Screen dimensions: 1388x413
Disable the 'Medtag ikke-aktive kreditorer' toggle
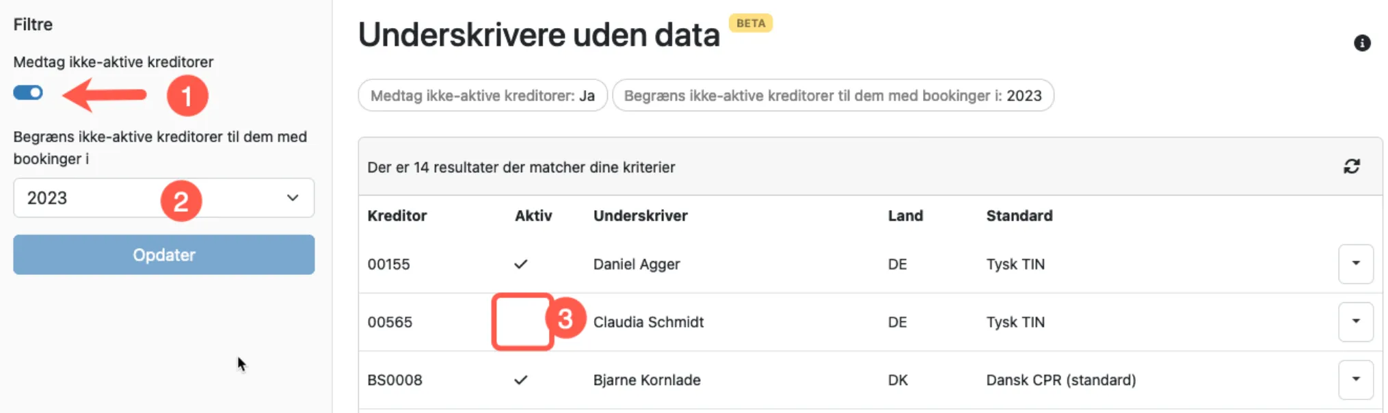point(27,92)
